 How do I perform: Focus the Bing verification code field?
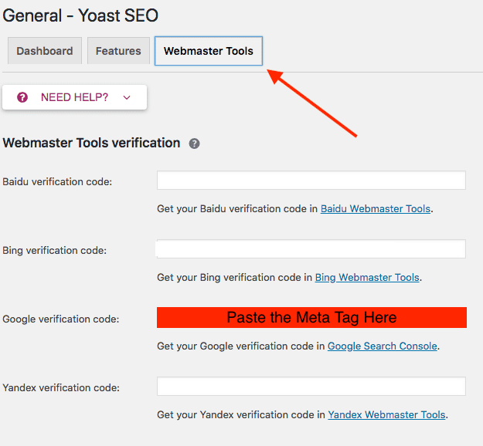[311, 248]
